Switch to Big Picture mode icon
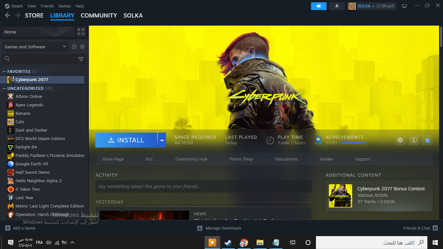 (404, 6)
